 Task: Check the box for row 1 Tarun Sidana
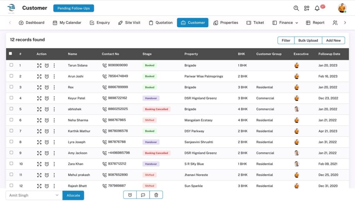[11, 65]
